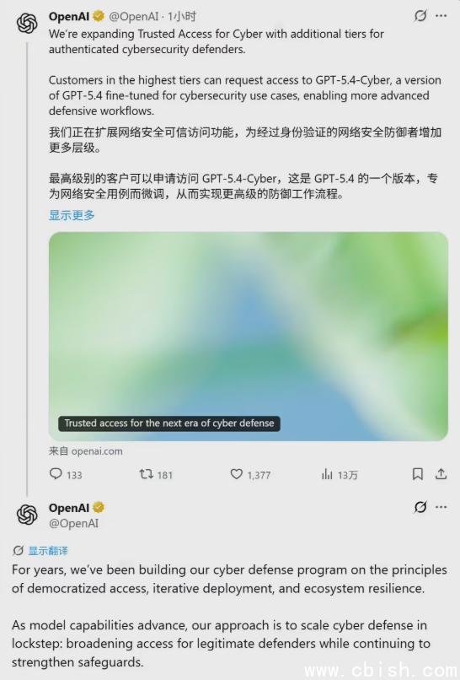Share the tweet via the upload arrow icon
Image resolution: width=460 pixels, height=680 pixels.
coord(441,474)
